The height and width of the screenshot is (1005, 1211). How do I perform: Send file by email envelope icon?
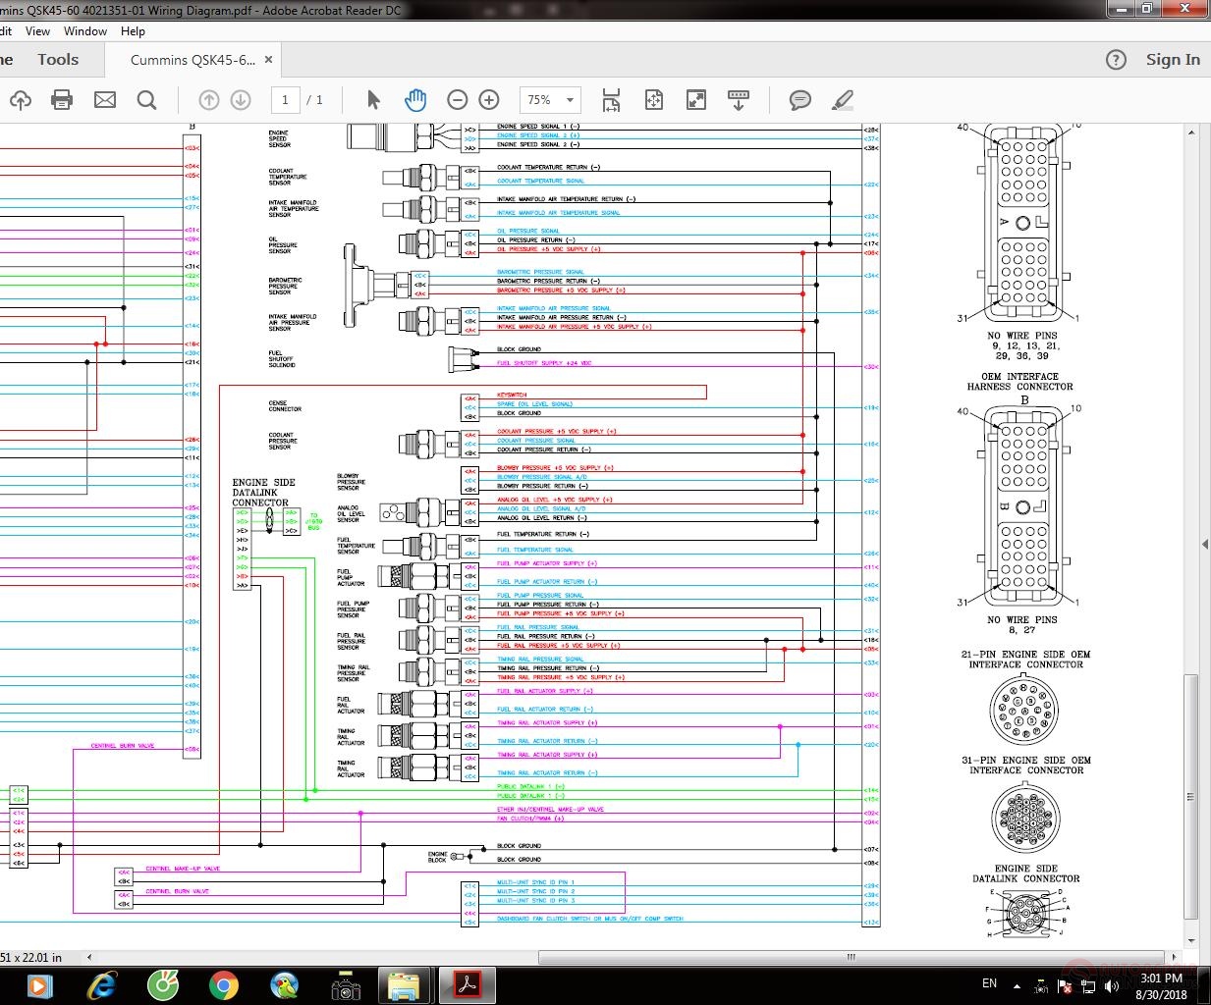tap(105, 100)
